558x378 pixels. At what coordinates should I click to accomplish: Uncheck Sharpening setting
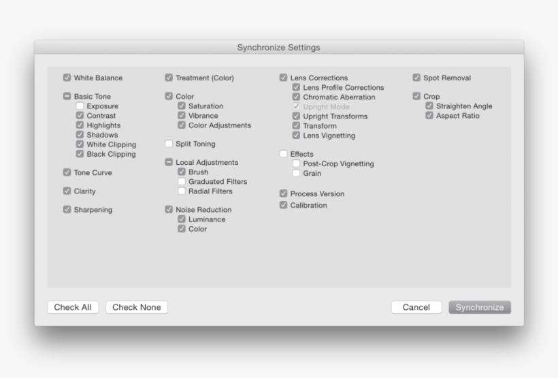67,210
